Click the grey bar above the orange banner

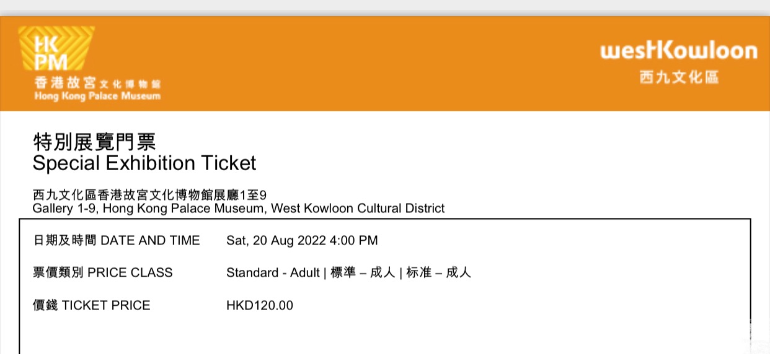[x=384, y=7]
